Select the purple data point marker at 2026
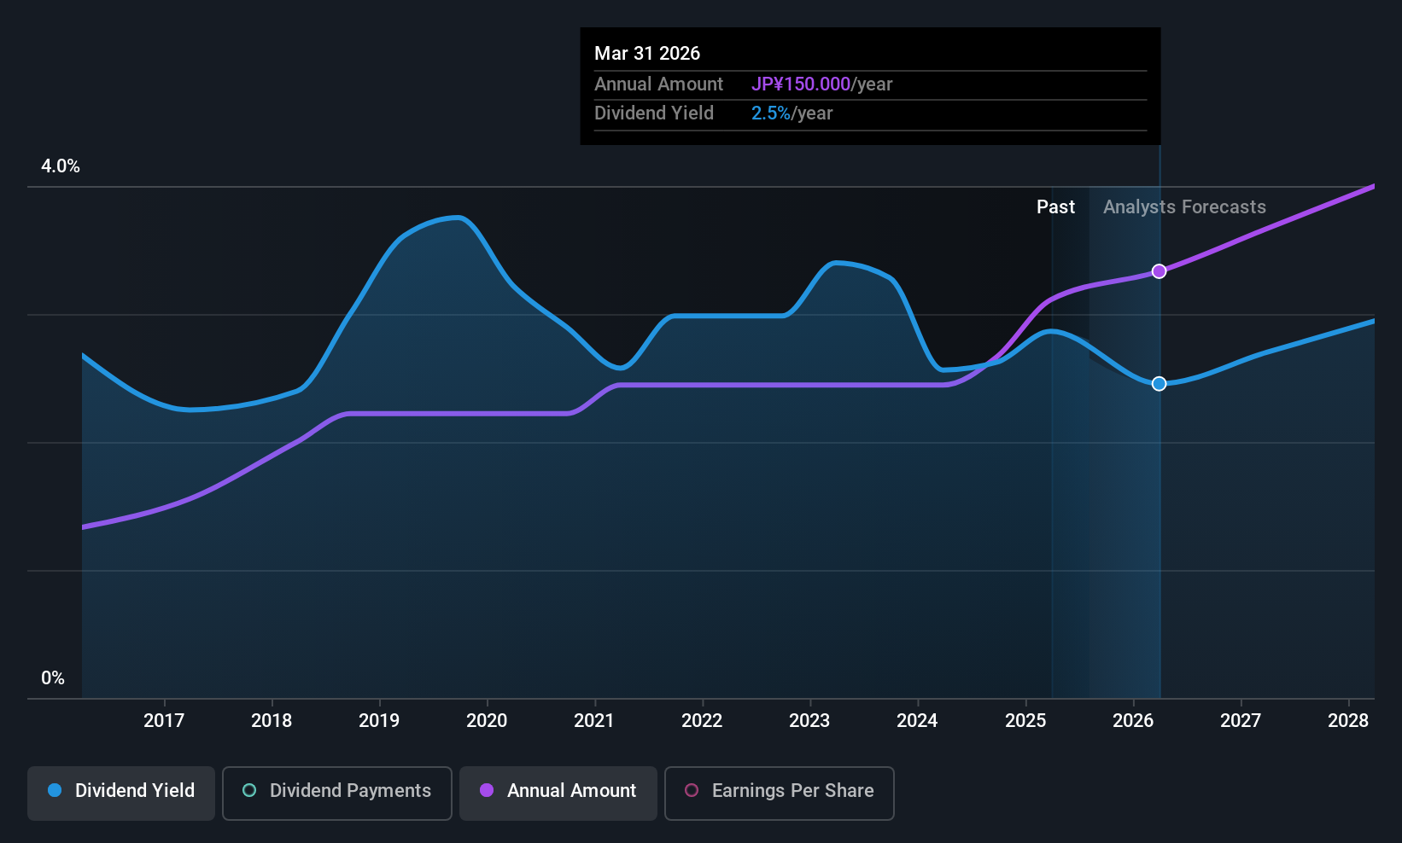Viewport: 1402px width, 843px height. point(1159,271)
